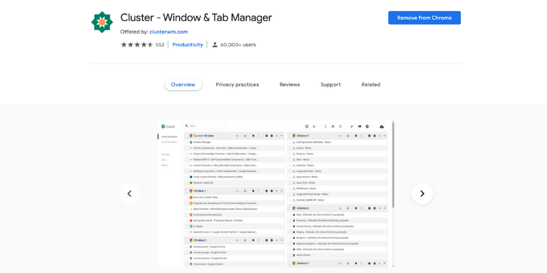Open the Productivity category link
This screenshot has width=547, height=273.
pos(187,44)
